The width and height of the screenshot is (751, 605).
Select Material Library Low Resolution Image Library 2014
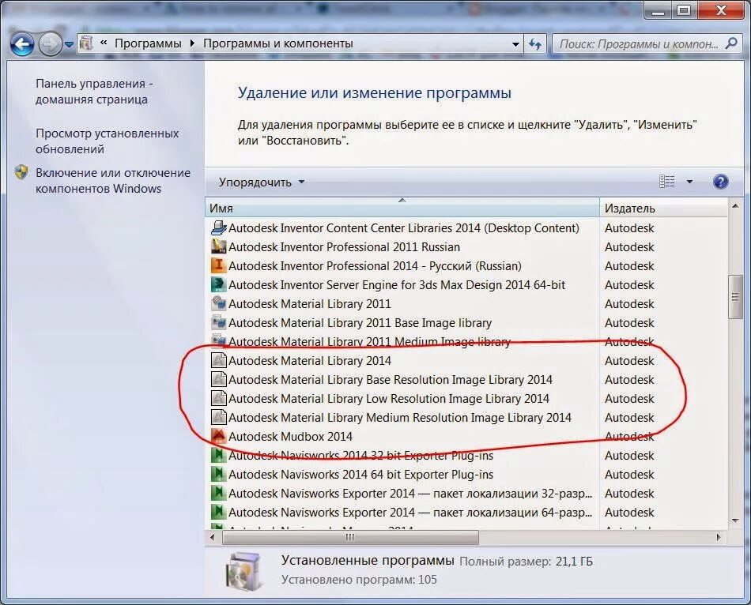coord(389,399)
